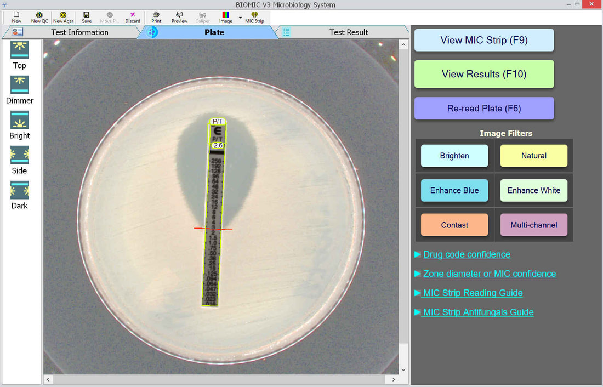Print the plate report
Viewport: 603px width, 387px height.
click(156, 18)
